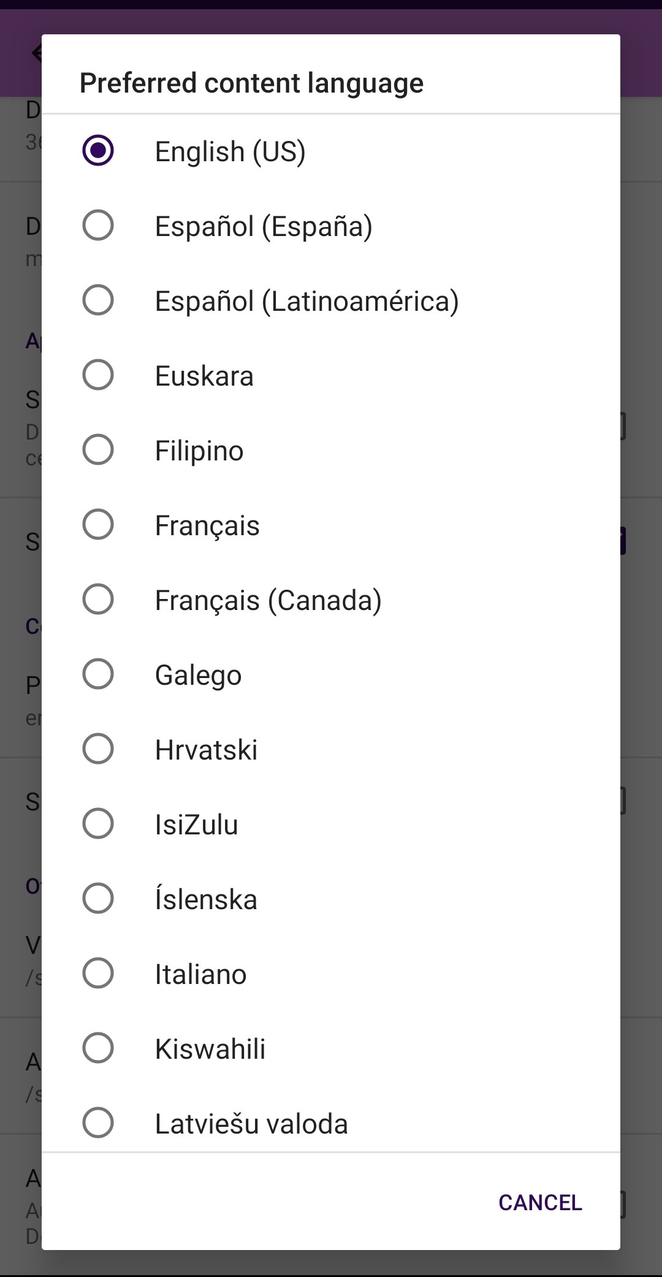Tap the Euskara language text
Screen dimensions: 662x1277
tap(204, 376)
